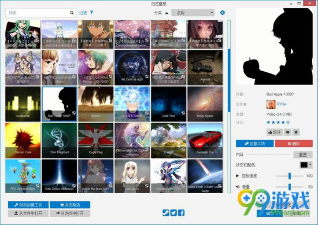Select the Halo Space Wallpaper thumbnail

pos(60,176)
